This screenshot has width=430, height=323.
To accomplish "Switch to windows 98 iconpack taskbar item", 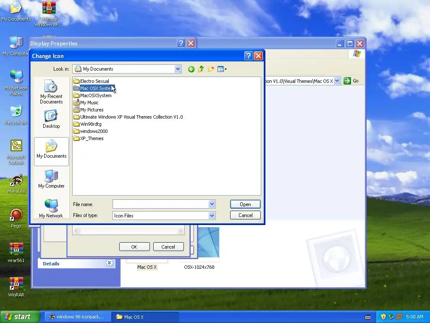I will coord(77,317).
